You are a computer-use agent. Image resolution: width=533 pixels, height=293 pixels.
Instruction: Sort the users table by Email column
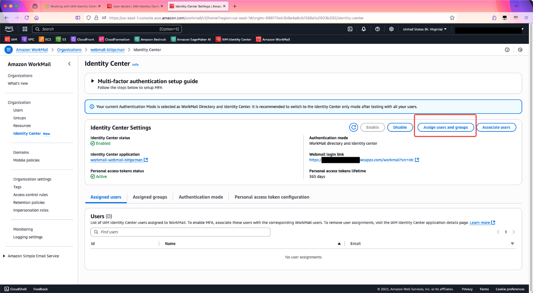[x=513, y=244]
